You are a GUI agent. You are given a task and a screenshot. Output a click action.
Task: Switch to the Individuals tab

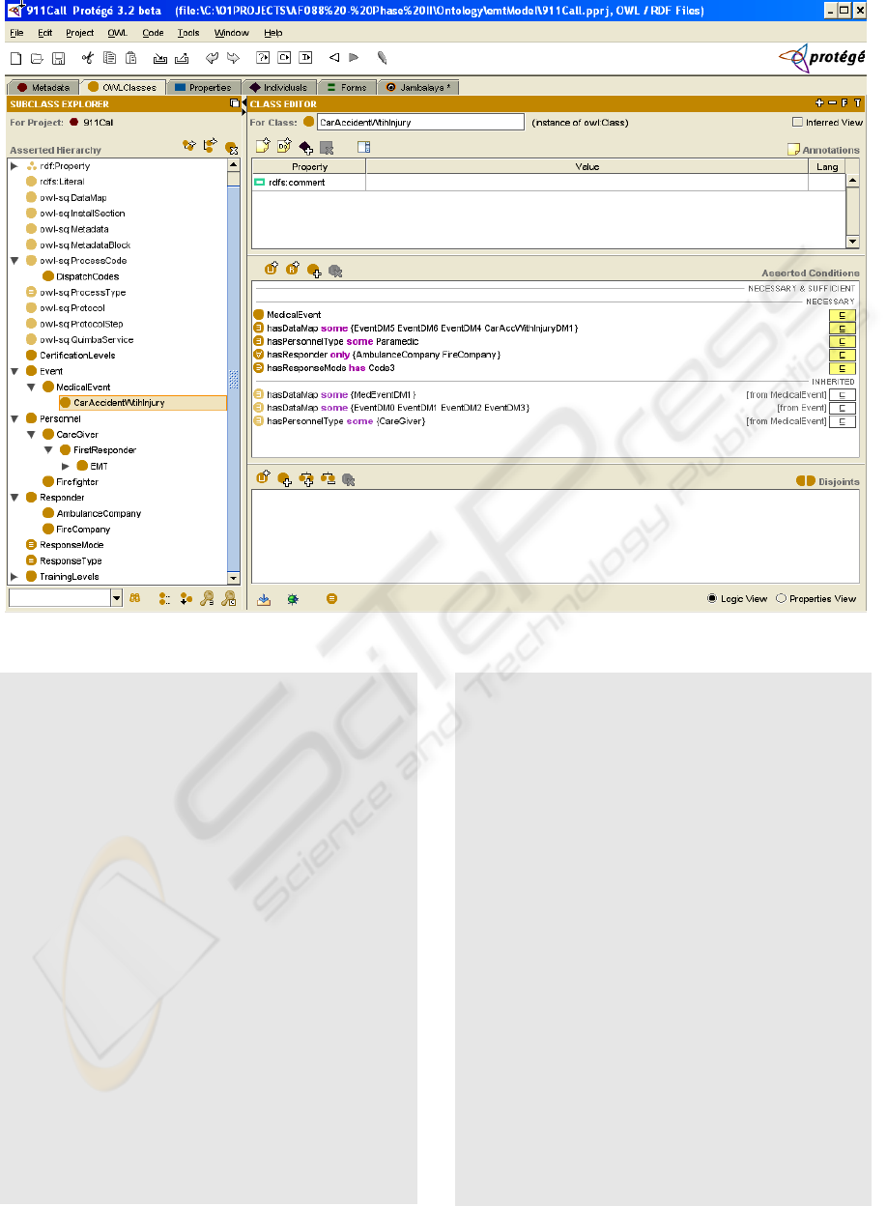[278, 88]
